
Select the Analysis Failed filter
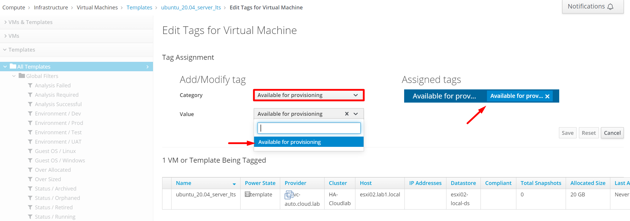[x=53, y=85]
